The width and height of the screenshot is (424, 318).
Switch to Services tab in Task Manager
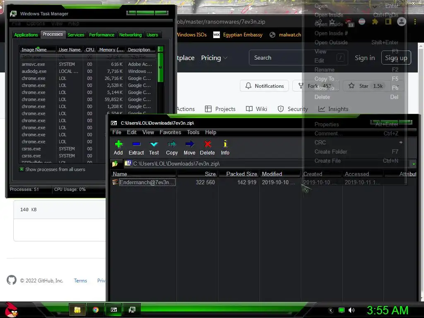76,35
